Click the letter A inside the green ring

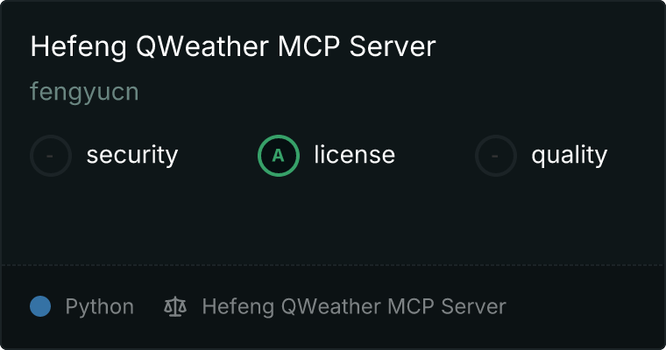[x=278, y=156]
